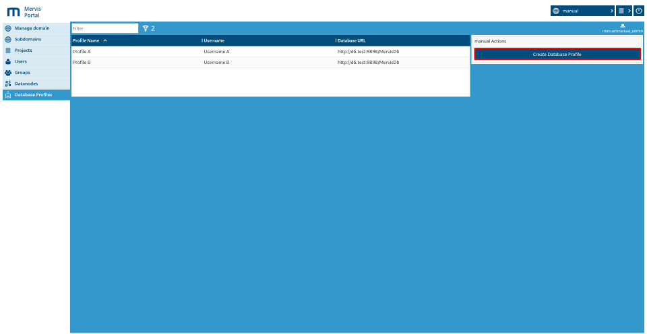Screen dimensions: 647x334
Task: Click the Username B cell
Action: click(216, 63)
